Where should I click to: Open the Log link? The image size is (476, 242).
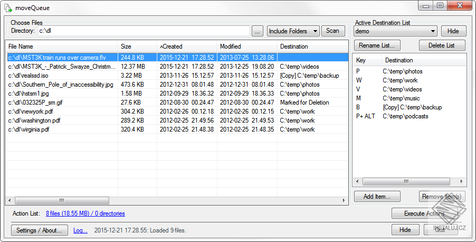coord(80,230)
